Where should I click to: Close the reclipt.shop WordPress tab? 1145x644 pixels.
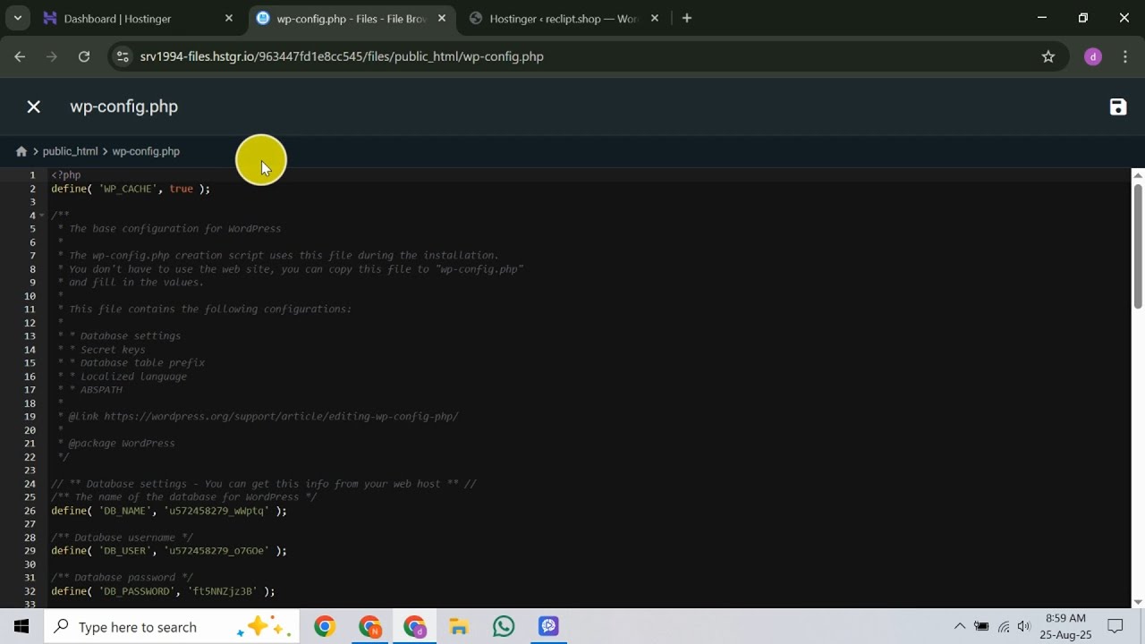[655, 18]
